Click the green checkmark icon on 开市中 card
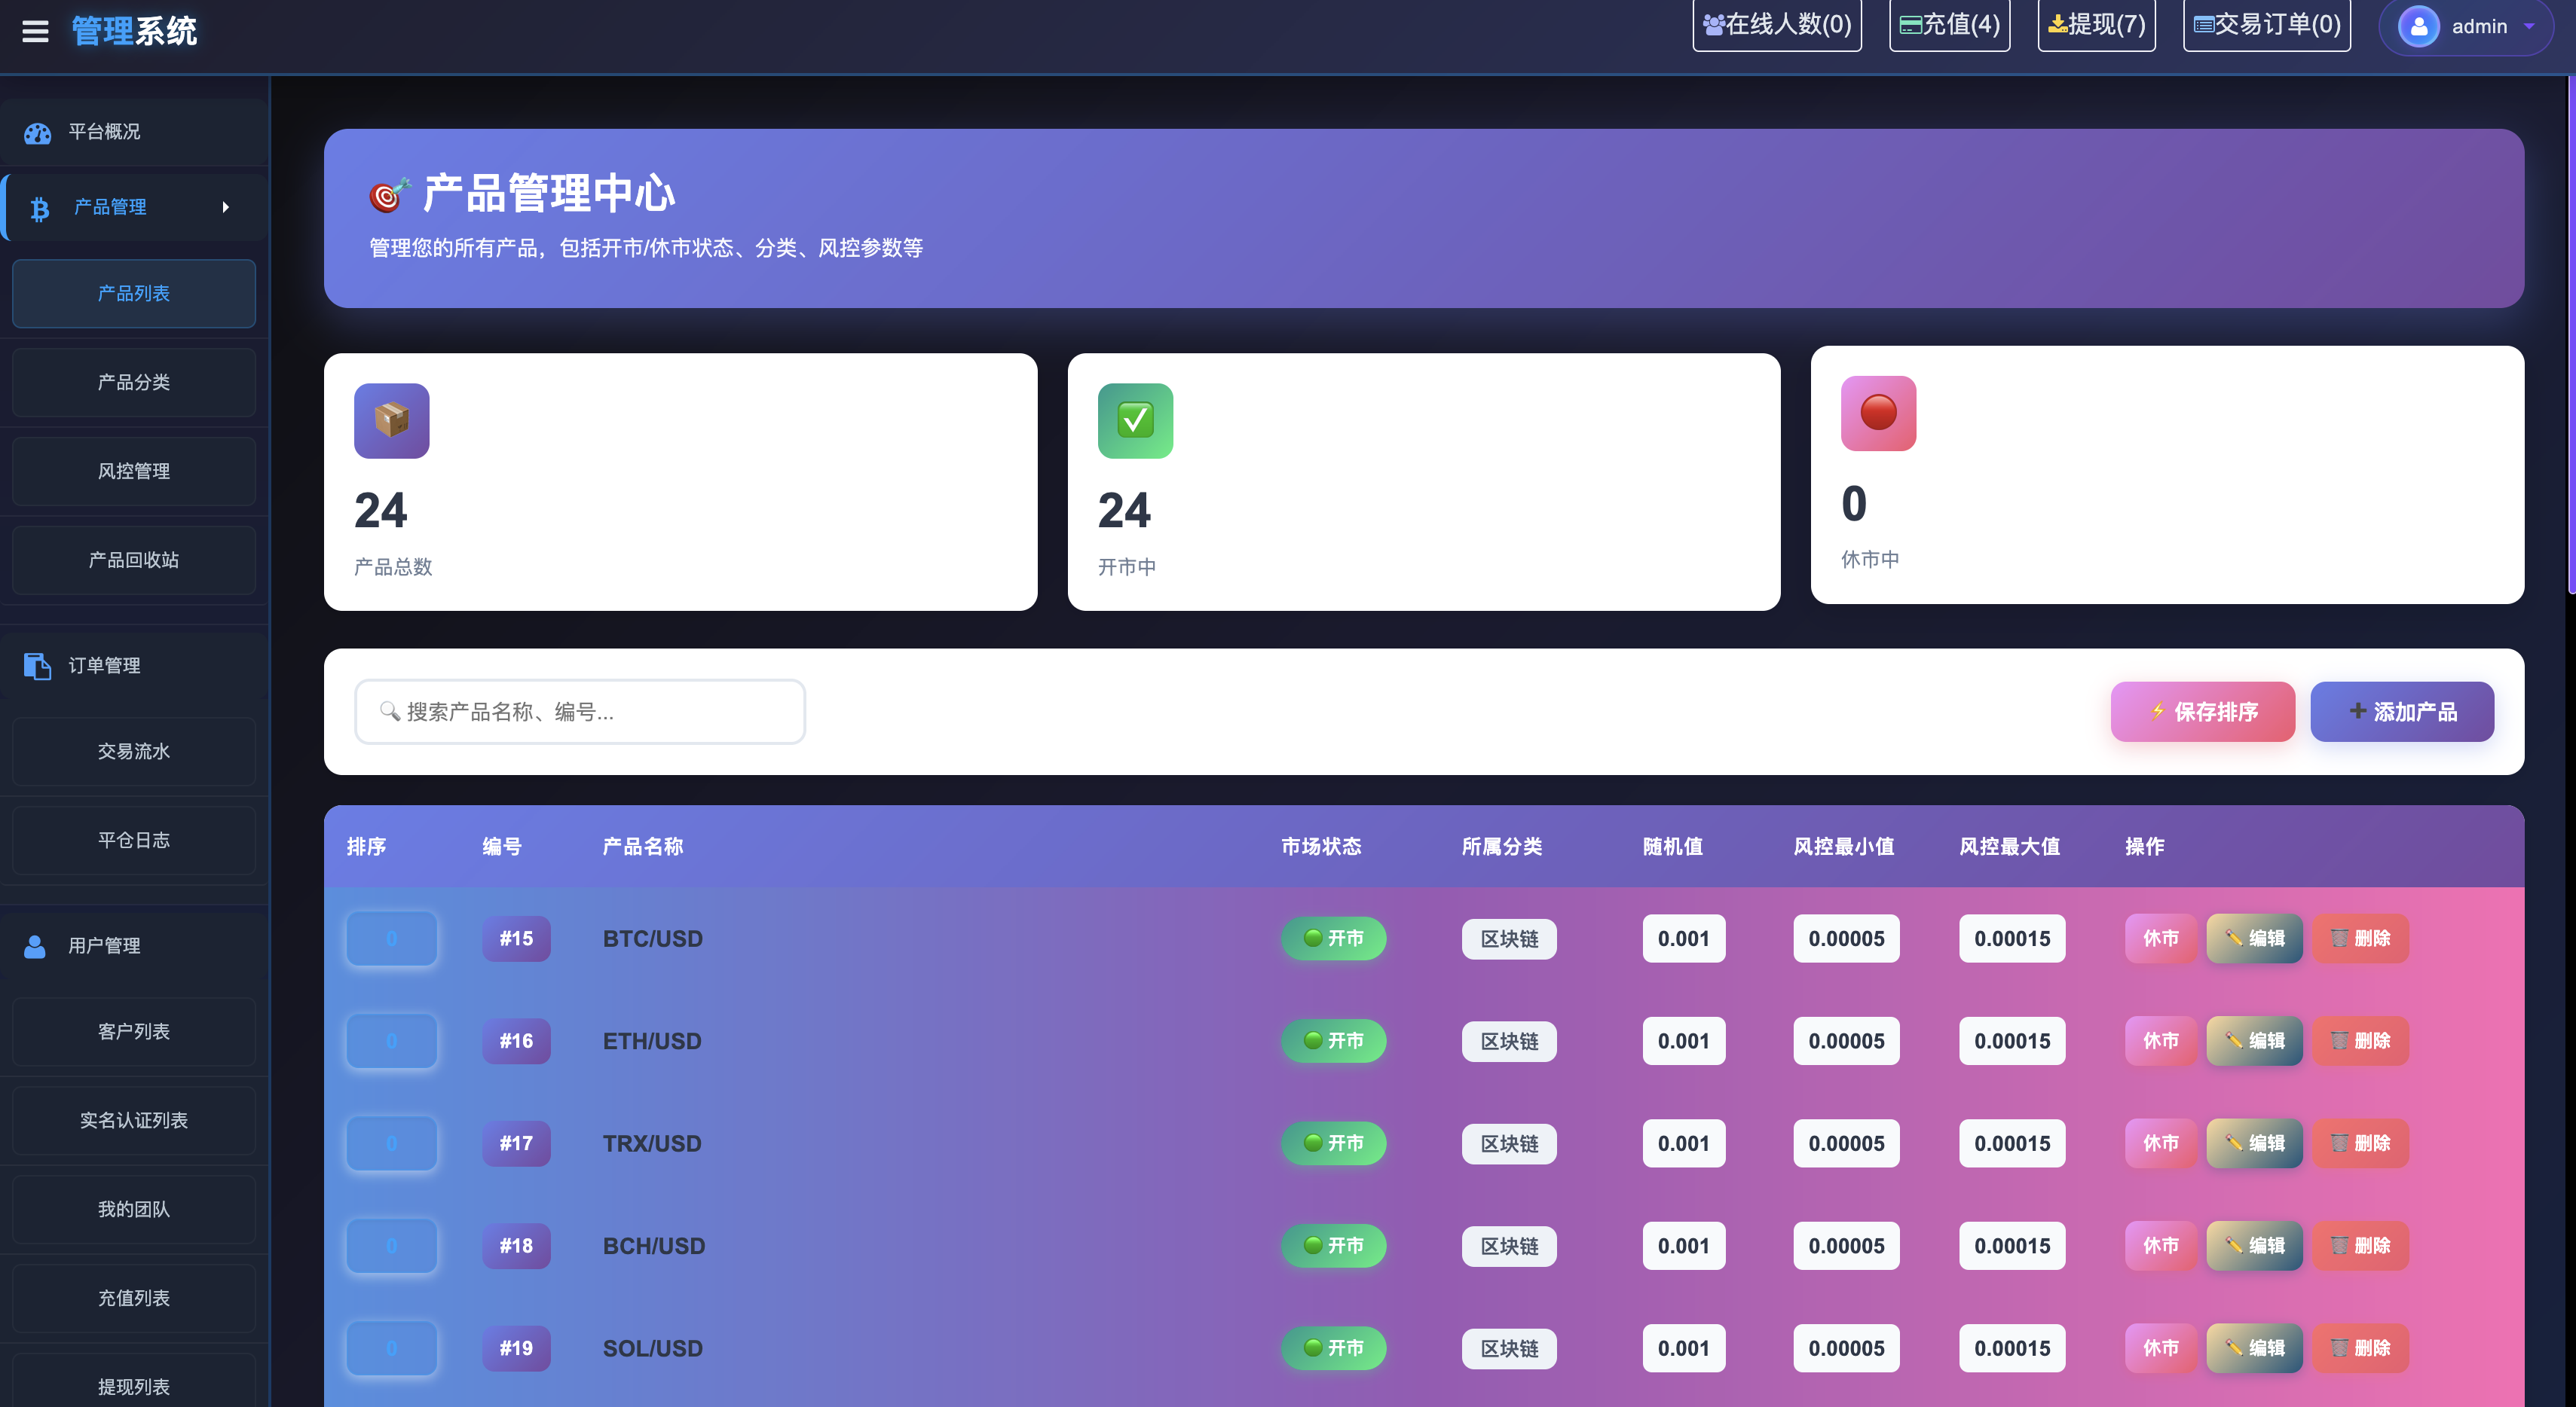This screenshot has width=2576, height=1407. [1135, 421]
